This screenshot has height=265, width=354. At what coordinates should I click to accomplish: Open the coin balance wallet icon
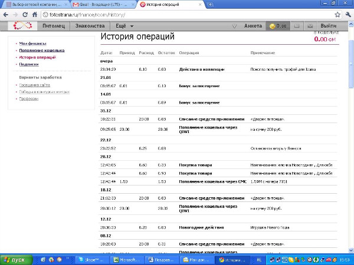(x=273, y=26)
